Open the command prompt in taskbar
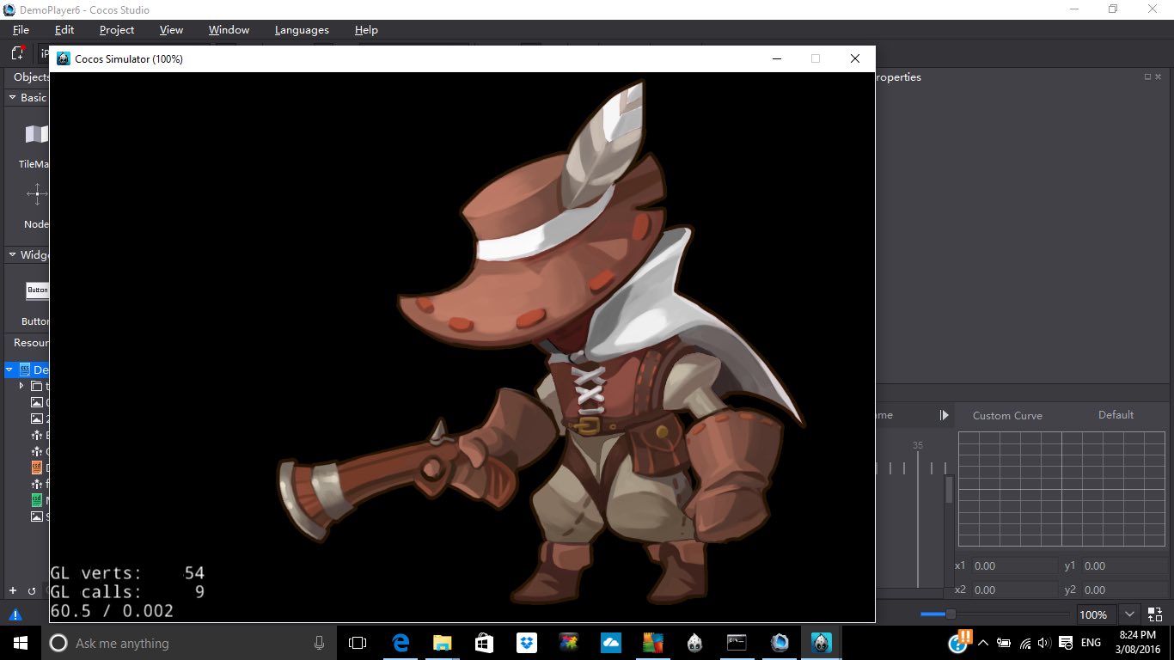 tap(737, 643)
